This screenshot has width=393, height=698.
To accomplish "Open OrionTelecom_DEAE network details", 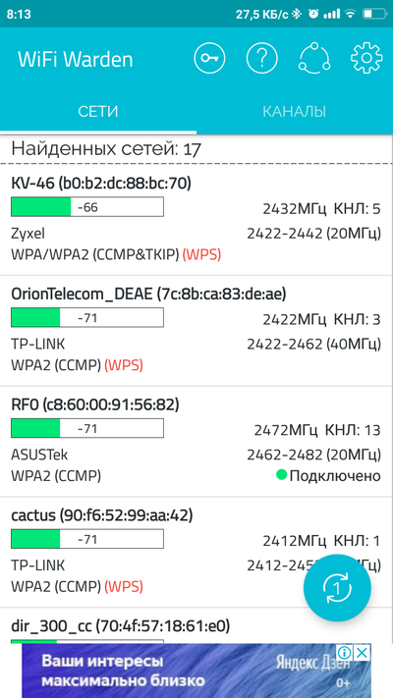I will click(196, 331).
